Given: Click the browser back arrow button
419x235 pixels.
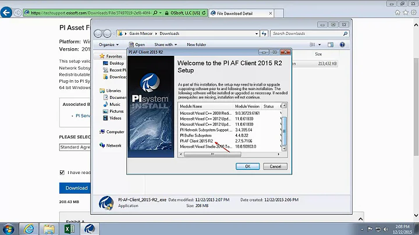Looking at the screenshot, I should [x=6, y=13].
